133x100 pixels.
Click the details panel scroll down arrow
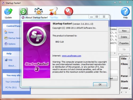click(130, 89)
